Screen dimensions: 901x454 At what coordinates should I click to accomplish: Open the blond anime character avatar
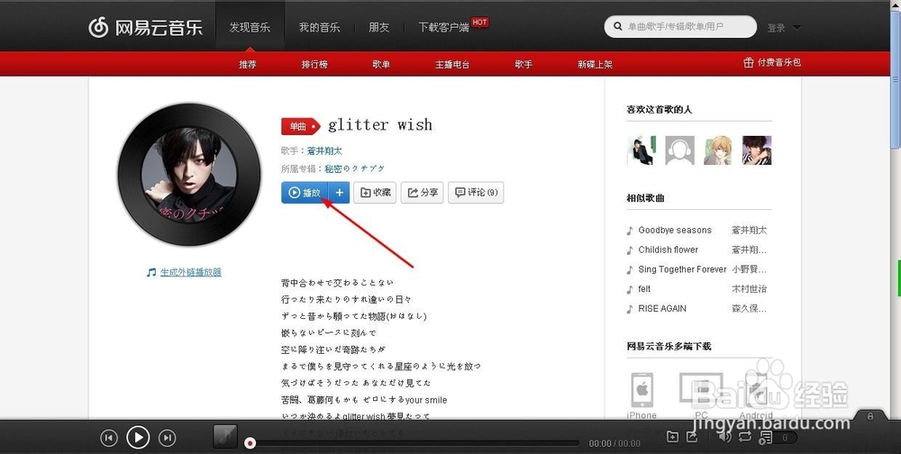coord(718,150)
